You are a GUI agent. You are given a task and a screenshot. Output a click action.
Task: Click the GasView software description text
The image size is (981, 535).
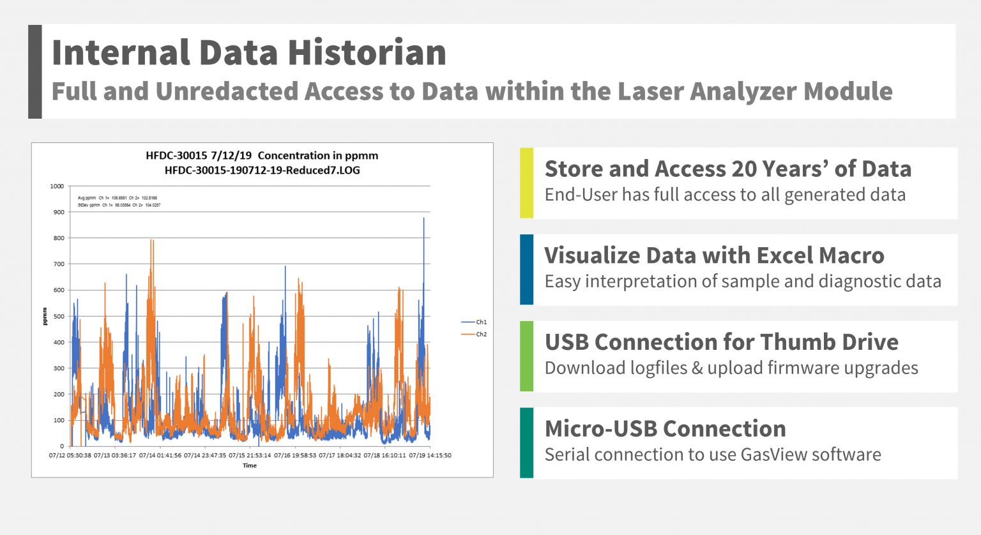(712, 455)
